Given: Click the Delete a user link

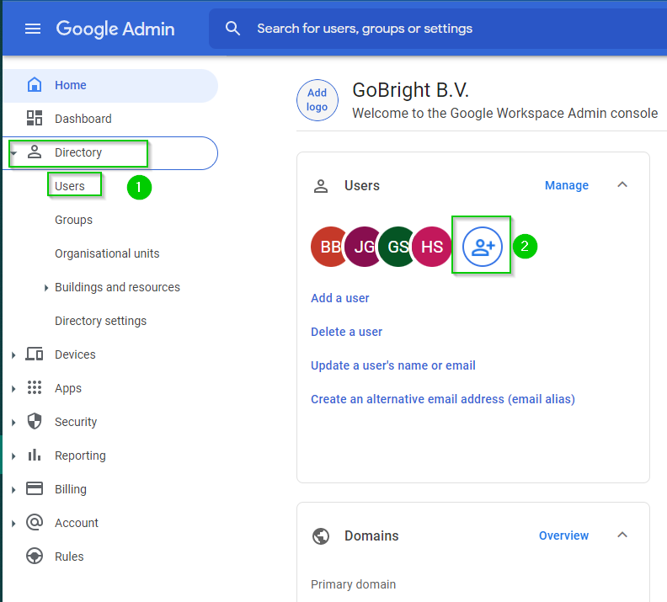Looking at the screenshot, I should pyautogui.click(x=347, y=332).
